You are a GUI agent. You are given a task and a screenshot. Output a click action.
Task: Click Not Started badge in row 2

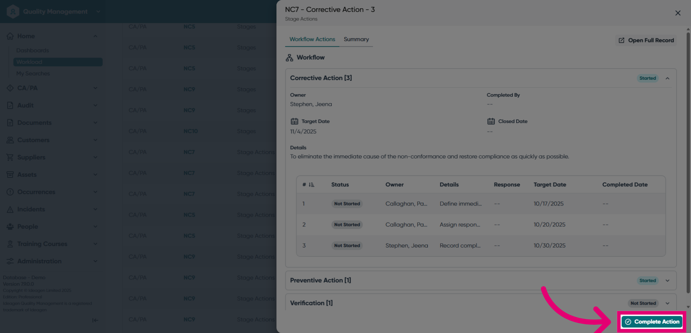tap(347, 225)
